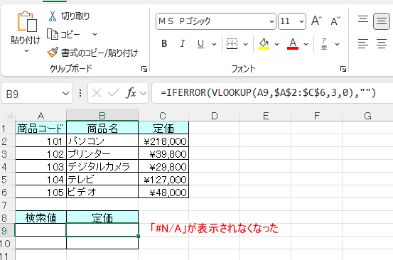The width and height of the screenshot is (393, 260).
Task: Increase font size with the large A icon
Action: [316, 21]
